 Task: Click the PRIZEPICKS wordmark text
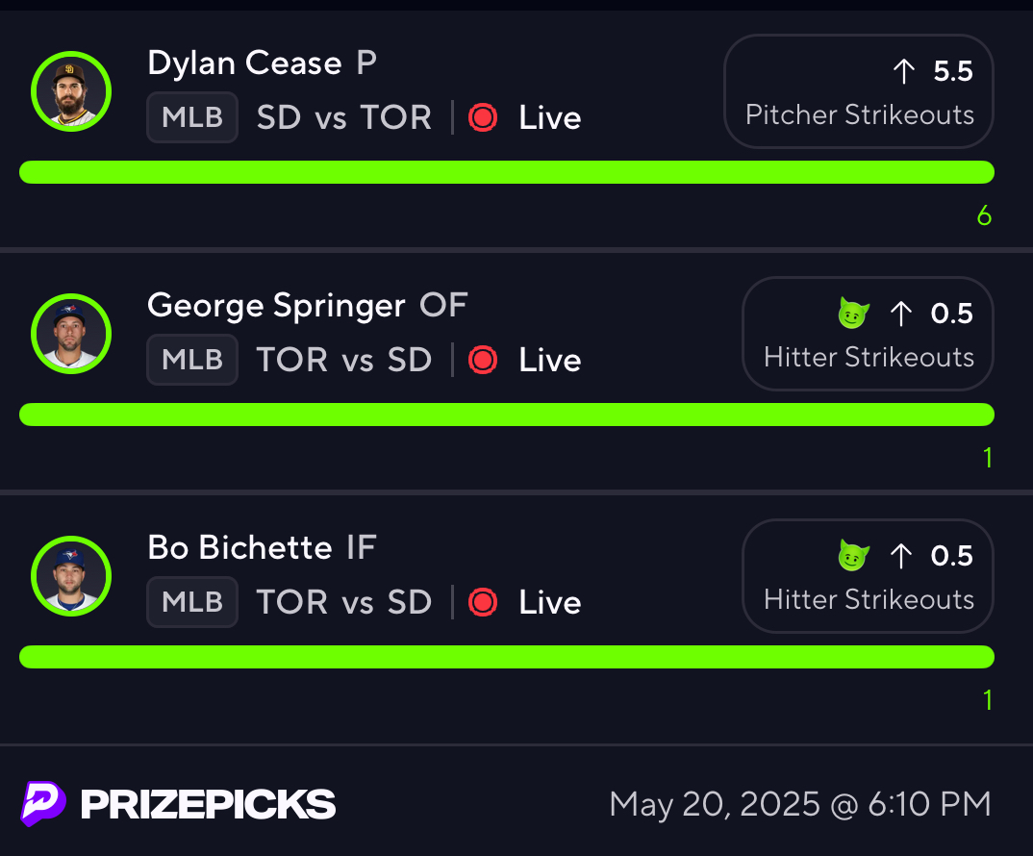pyautogui.click(x=208, y=805)
